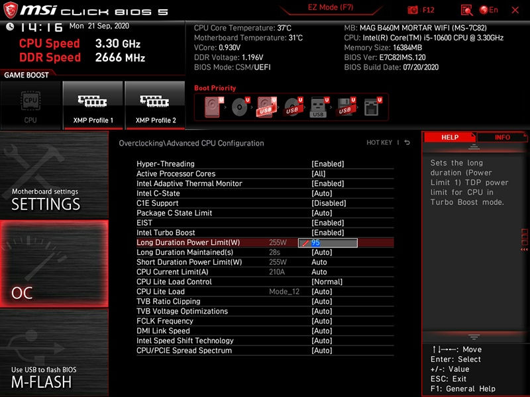Screen dimensions: 530x397
Task: Enable XMP Profile 1
Action: [93, 105]
